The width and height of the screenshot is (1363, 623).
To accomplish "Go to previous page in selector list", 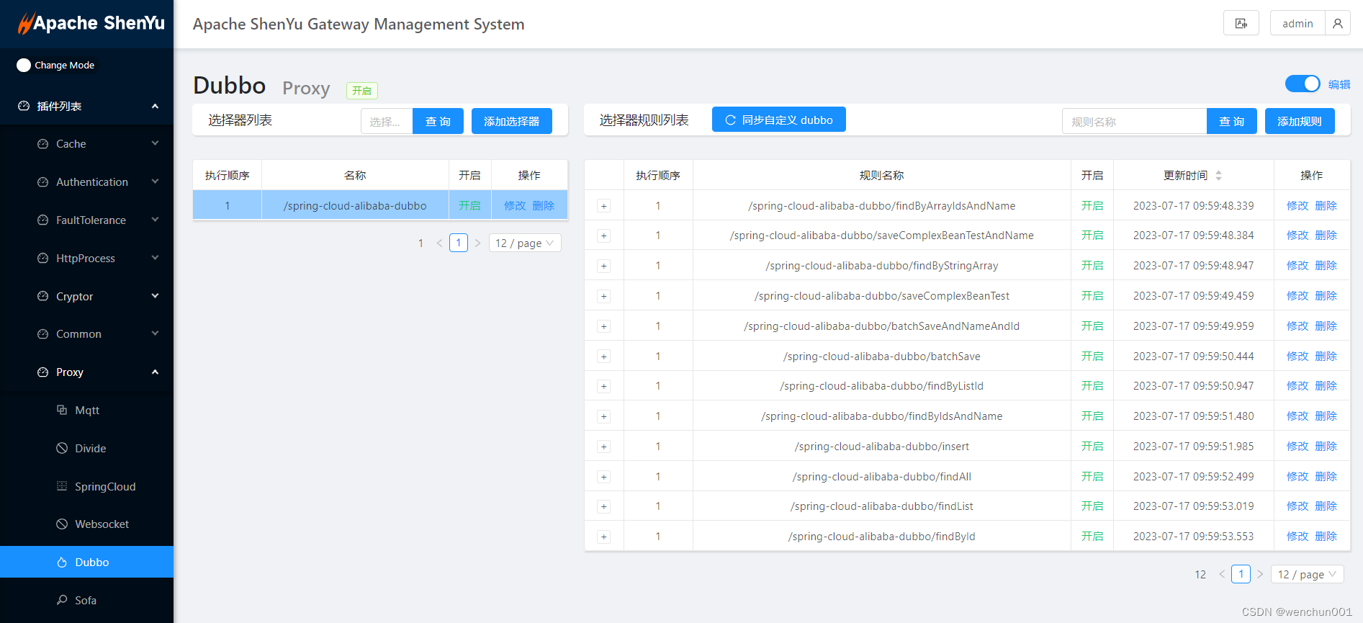I will coord(439,243).
